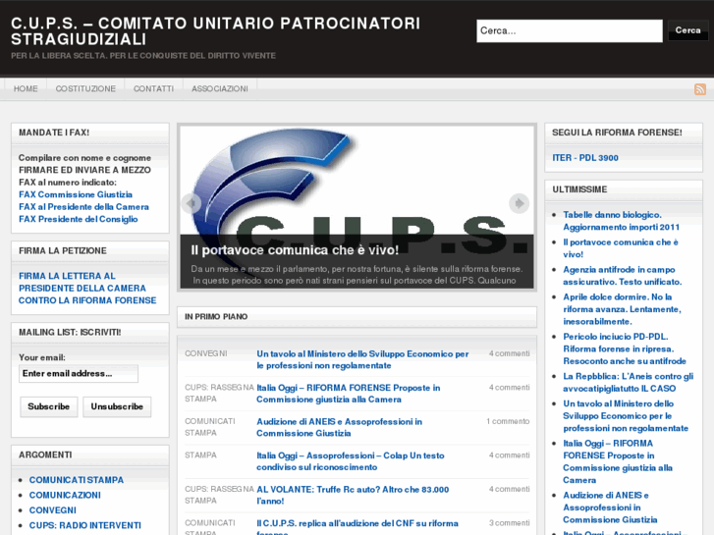Open CONVEGNI category label in article list

pyautogui.click(x=206, y=353)
